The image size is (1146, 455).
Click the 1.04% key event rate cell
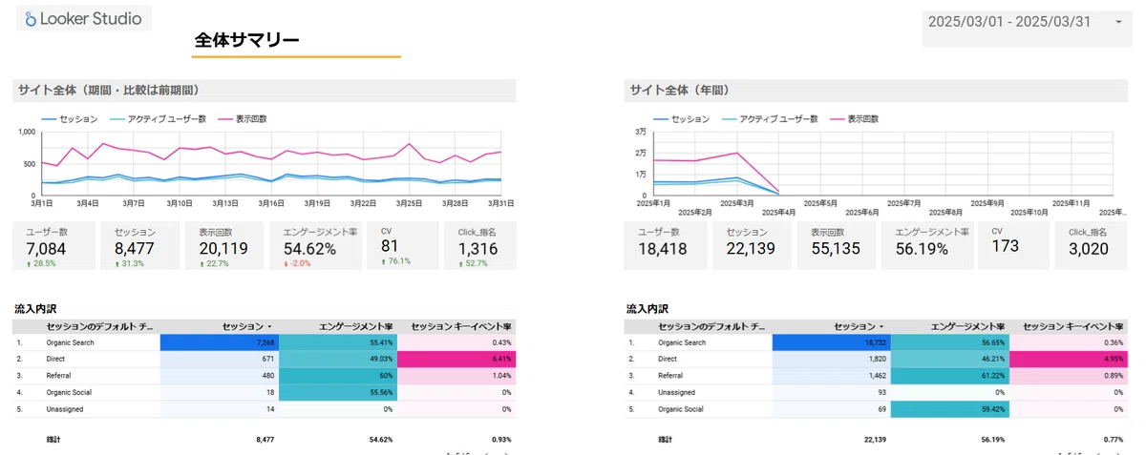click(456, 376)
